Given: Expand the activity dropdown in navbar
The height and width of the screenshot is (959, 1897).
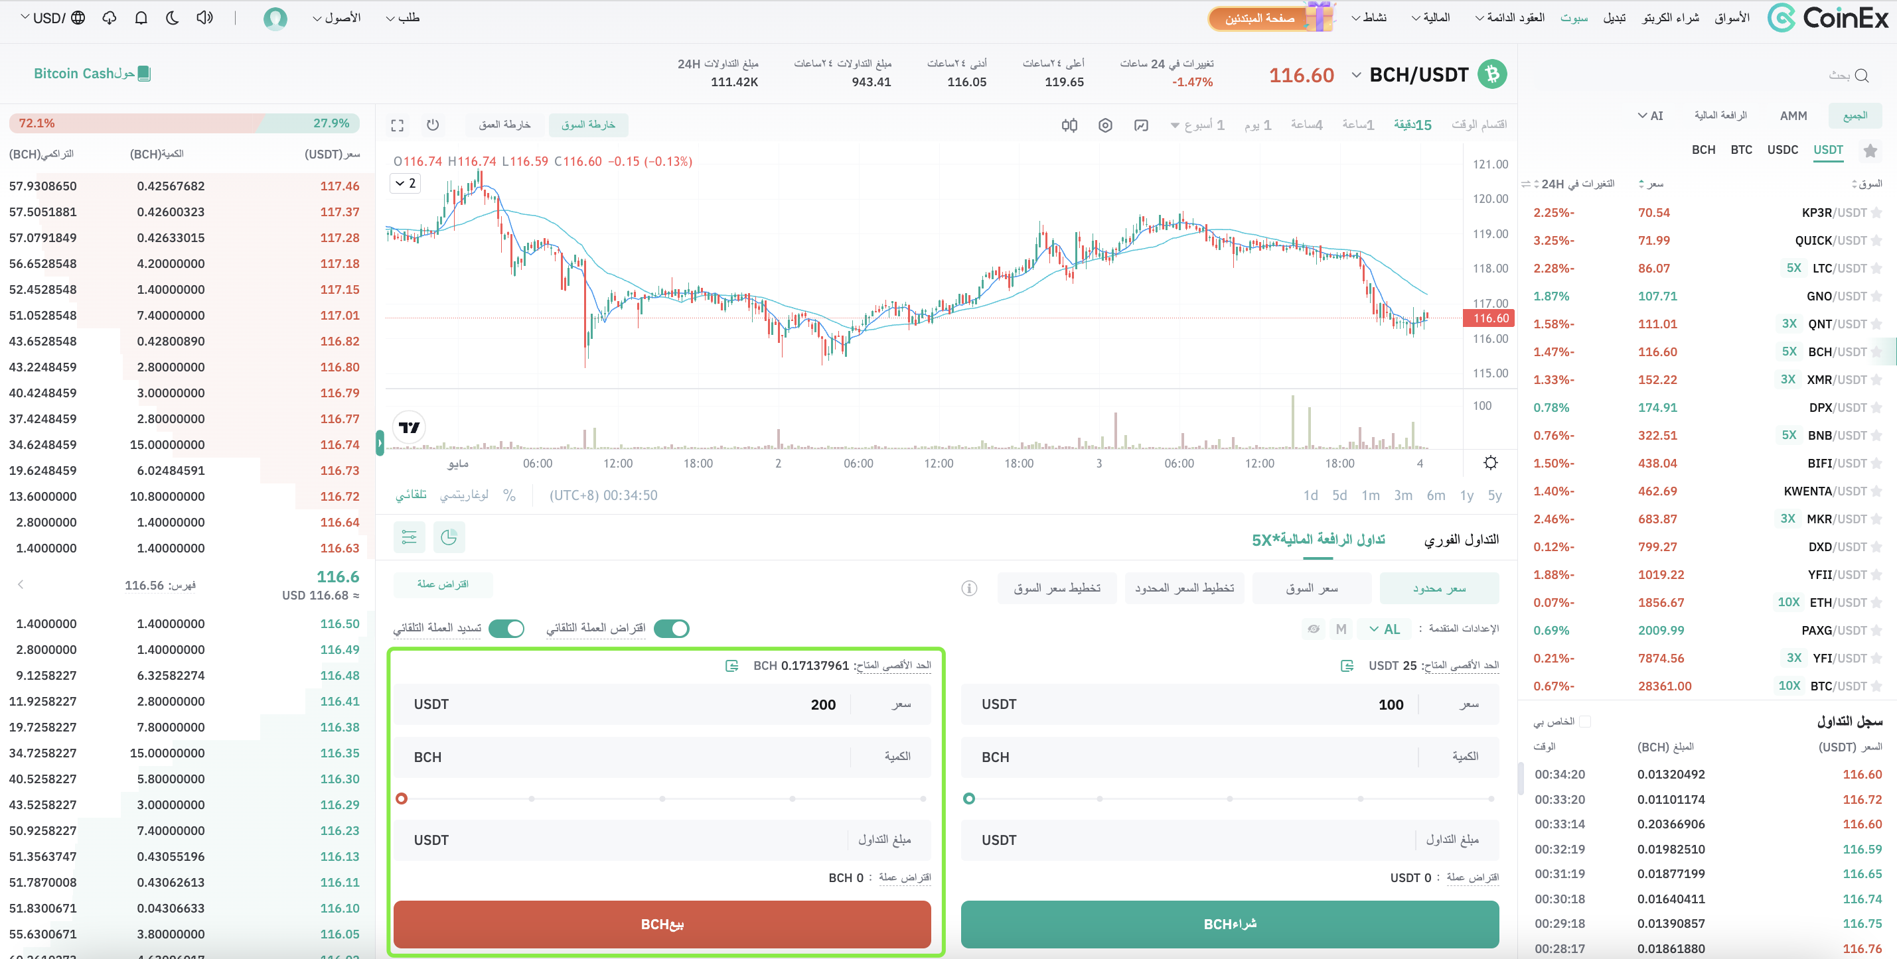Looking at the screenshot, I should tap(1368, 18).
